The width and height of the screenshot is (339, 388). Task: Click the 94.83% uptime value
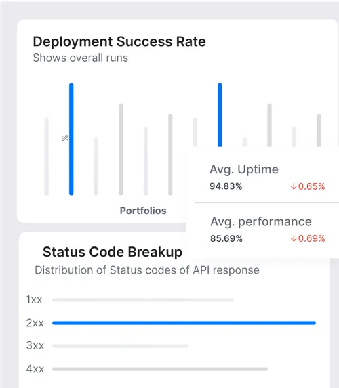(x=226, y=186)
